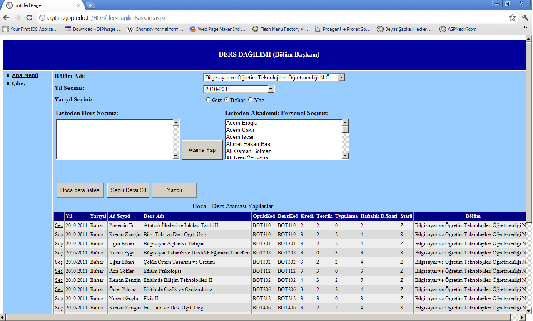This screenshot has width=533, height=321.
Task: Go to Ana Menü in the sidebar
Action: pos(25,75)
